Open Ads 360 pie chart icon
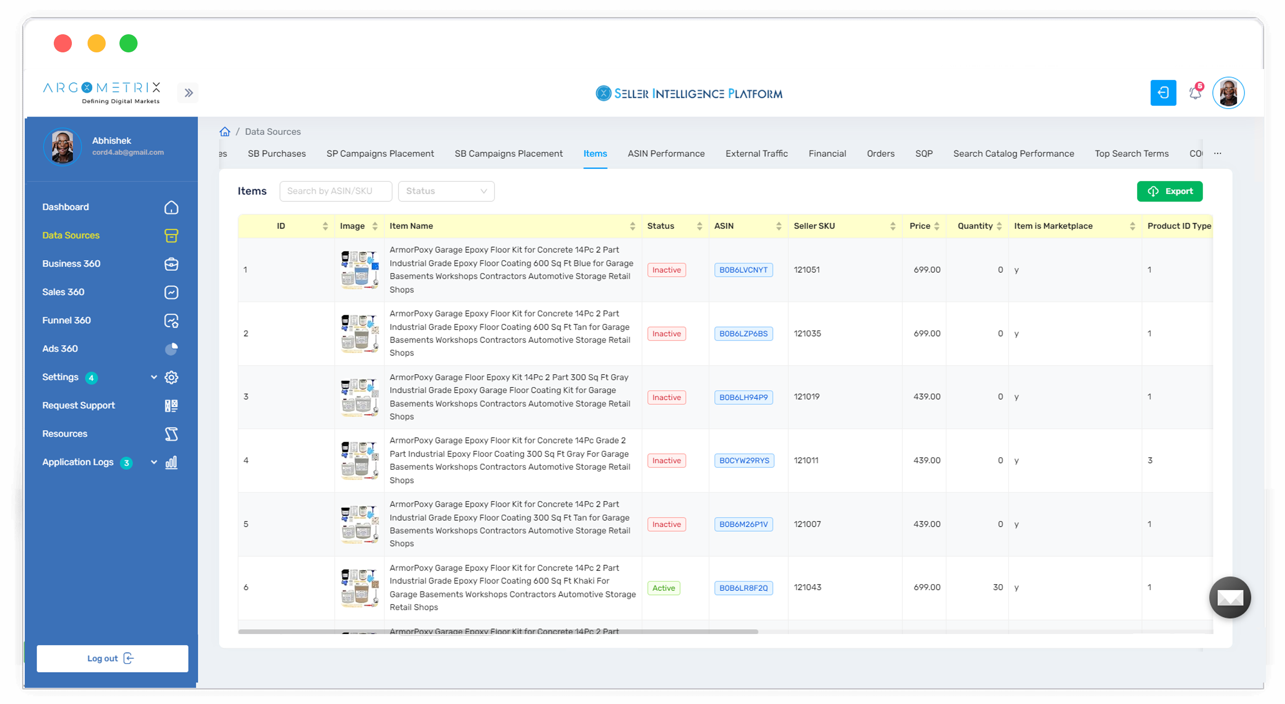Viewport: 1285px width, 704px height. point(171,349)
